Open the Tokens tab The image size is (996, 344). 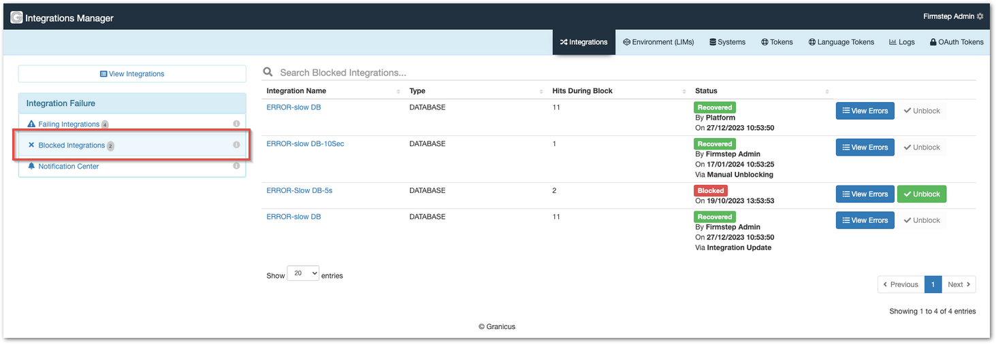[x=777, y=42]
